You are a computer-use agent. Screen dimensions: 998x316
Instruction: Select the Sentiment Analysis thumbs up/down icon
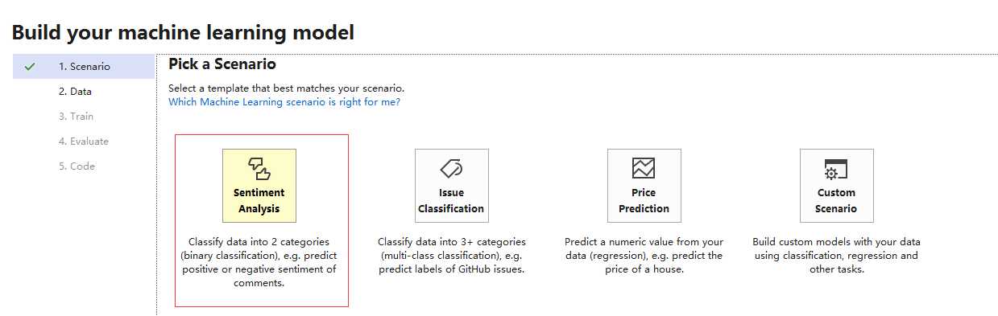259,168
